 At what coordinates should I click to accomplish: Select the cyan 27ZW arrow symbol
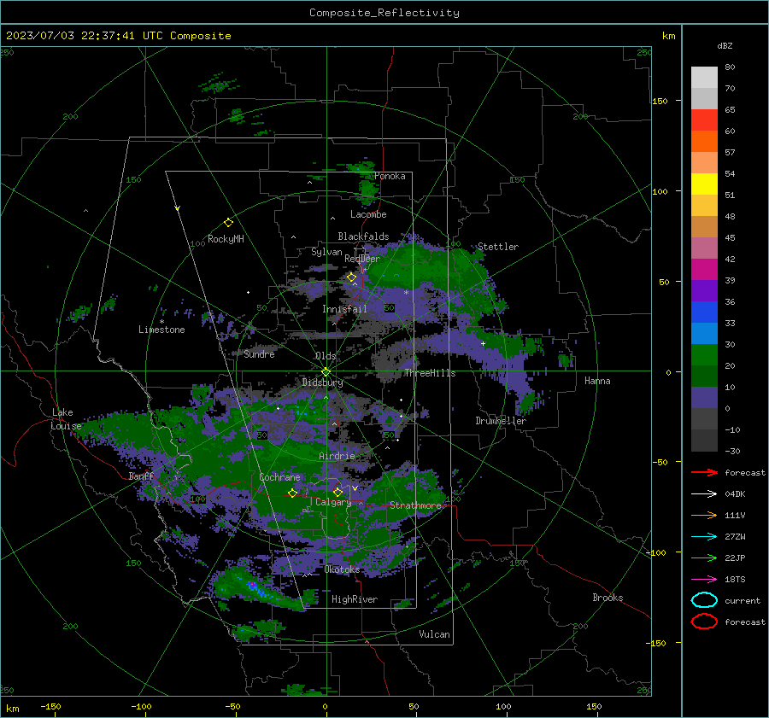tap(704, 537)
